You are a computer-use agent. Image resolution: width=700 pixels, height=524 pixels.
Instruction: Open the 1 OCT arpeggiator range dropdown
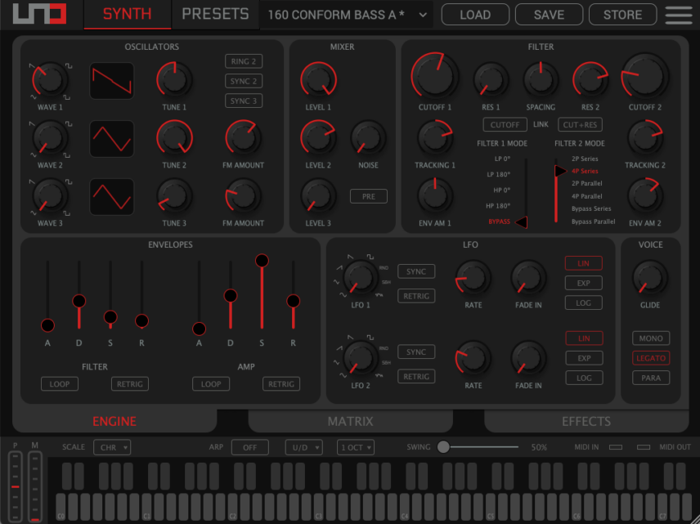coord(356,448)
